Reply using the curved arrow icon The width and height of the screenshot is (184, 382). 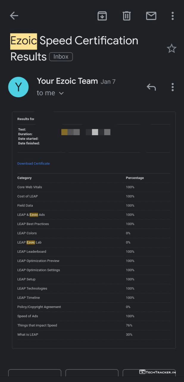pyautogui.click(x=151, y=87)
